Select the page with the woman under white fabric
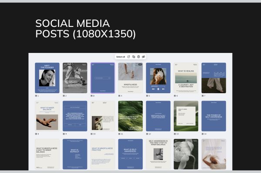The width and height of the screenshot is (261, 173). pos(214,154)
